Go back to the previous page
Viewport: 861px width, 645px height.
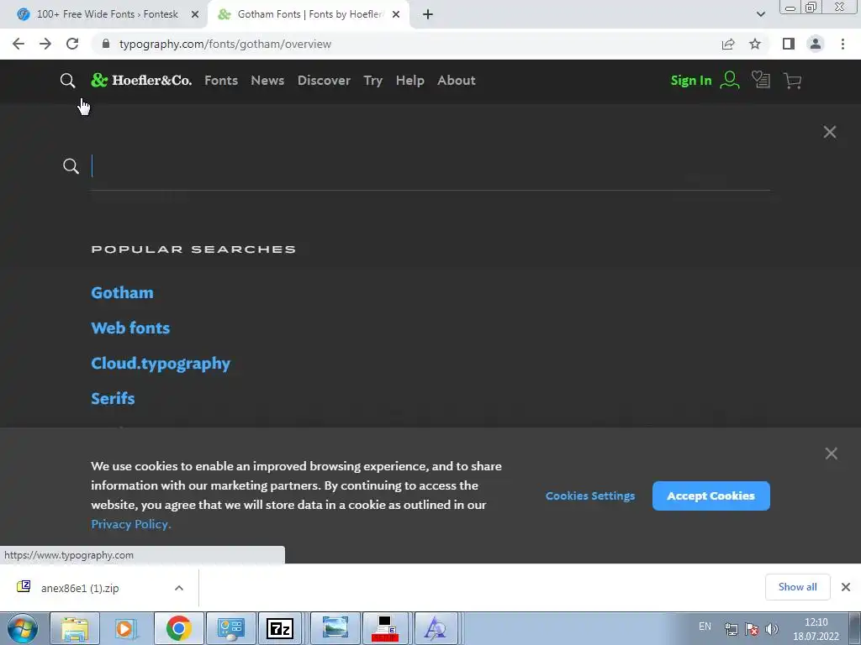coord(18,44)
